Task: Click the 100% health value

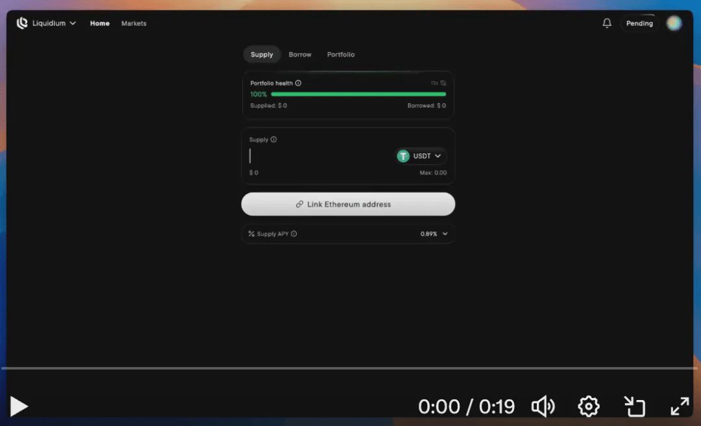Action: (x=258, y=94)
